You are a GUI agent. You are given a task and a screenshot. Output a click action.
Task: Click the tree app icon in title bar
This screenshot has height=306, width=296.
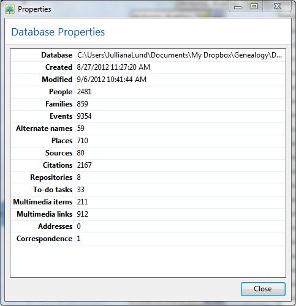[10, 9]
